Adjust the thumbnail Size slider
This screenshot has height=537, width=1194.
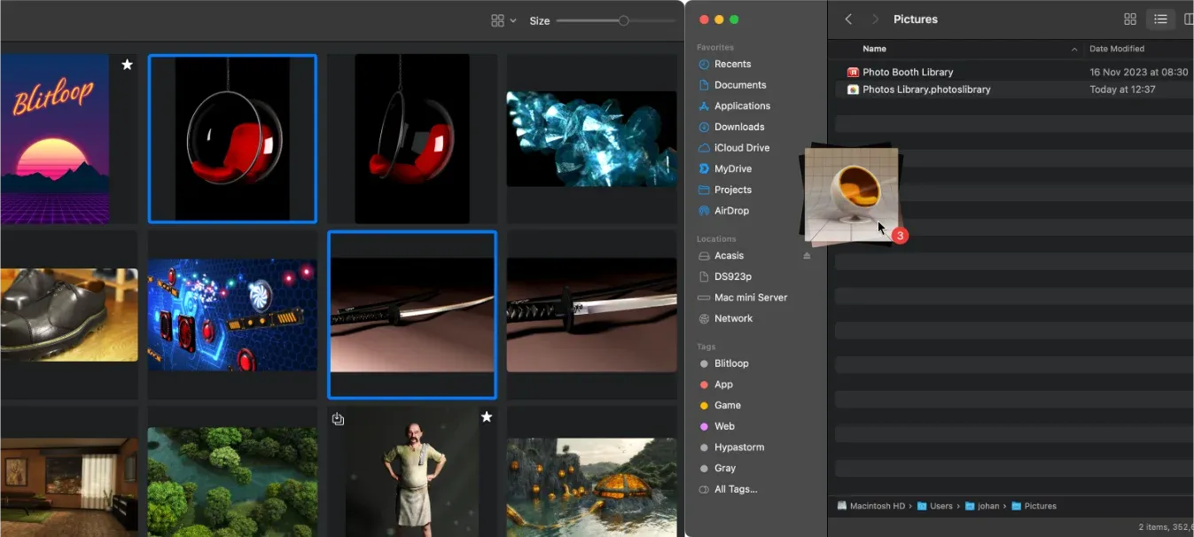(x=624, y=20)
